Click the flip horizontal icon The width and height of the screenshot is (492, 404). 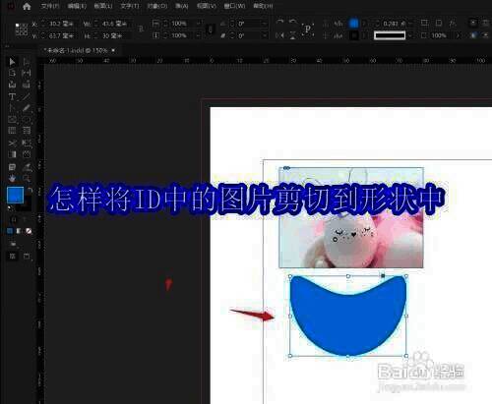click(279, 35)
